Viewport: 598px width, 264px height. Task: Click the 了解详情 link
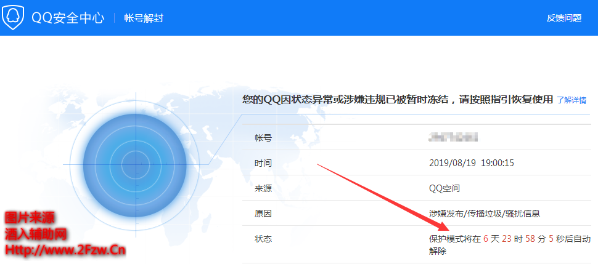(x=571, y=100)
